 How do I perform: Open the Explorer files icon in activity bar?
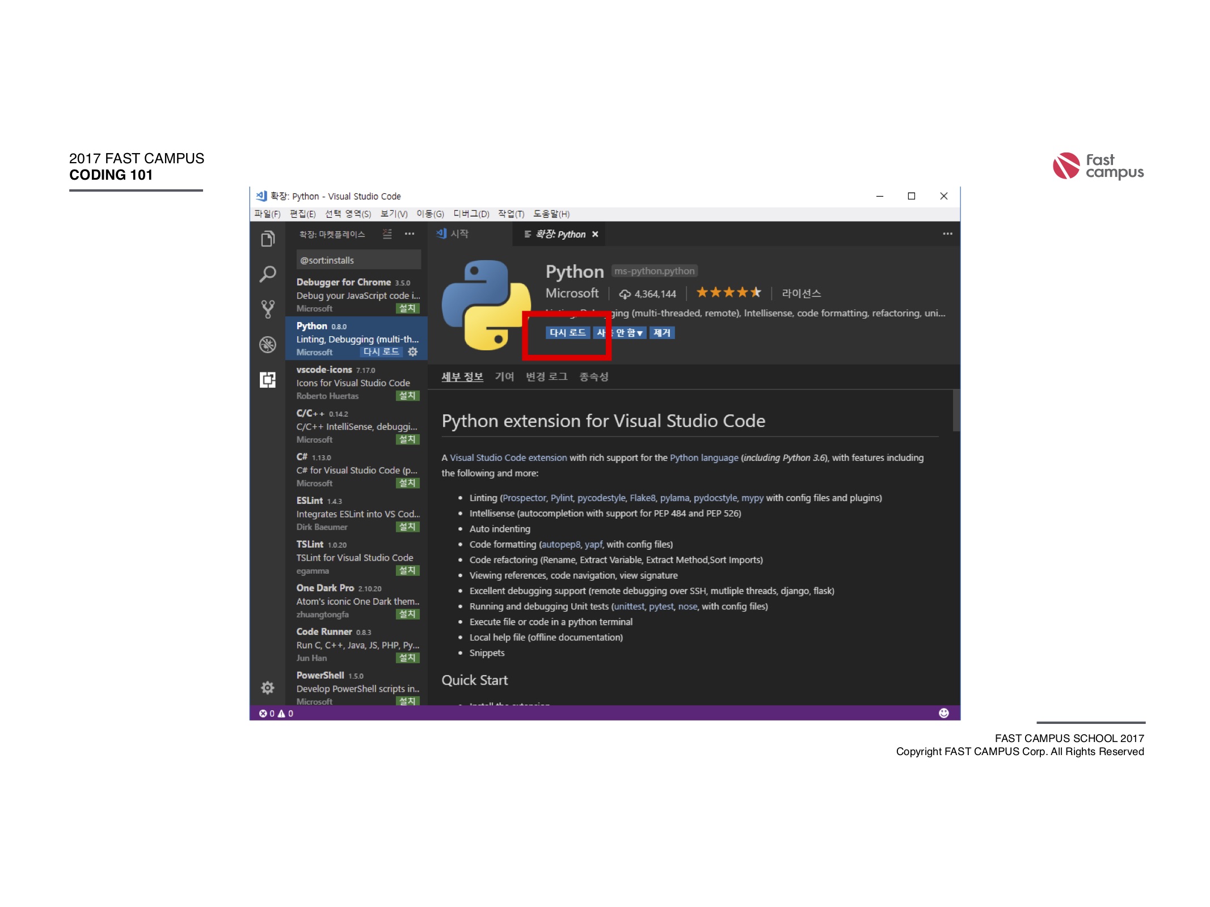point(268,239)
